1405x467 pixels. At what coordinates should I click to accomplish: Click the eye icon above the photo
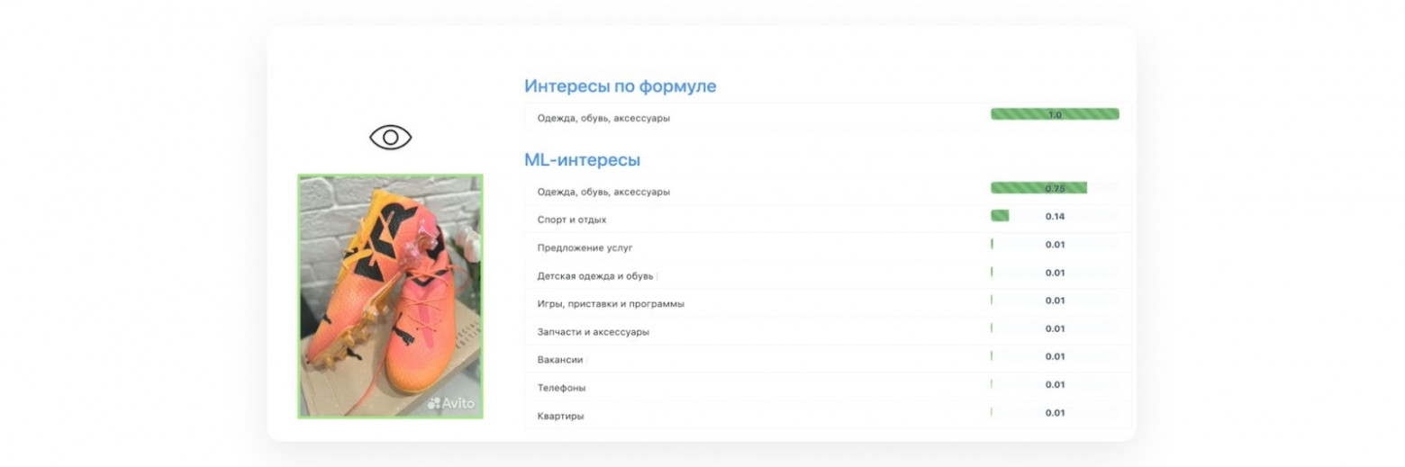point(391,138)
